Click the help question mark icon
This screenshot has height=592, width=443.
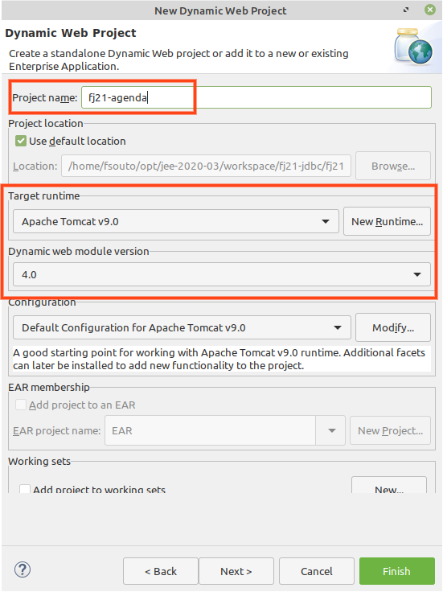tap(23, 569)
